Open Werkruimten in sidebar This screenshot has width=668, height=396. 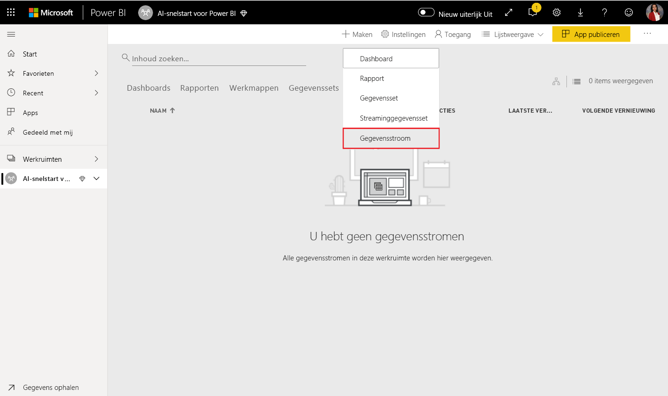(53, 159)
